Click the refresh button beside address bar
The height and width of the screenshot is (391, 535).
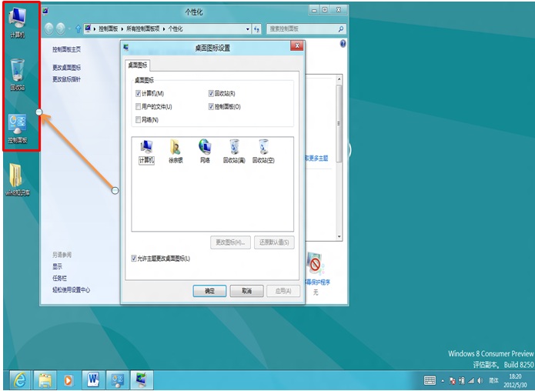256,29
